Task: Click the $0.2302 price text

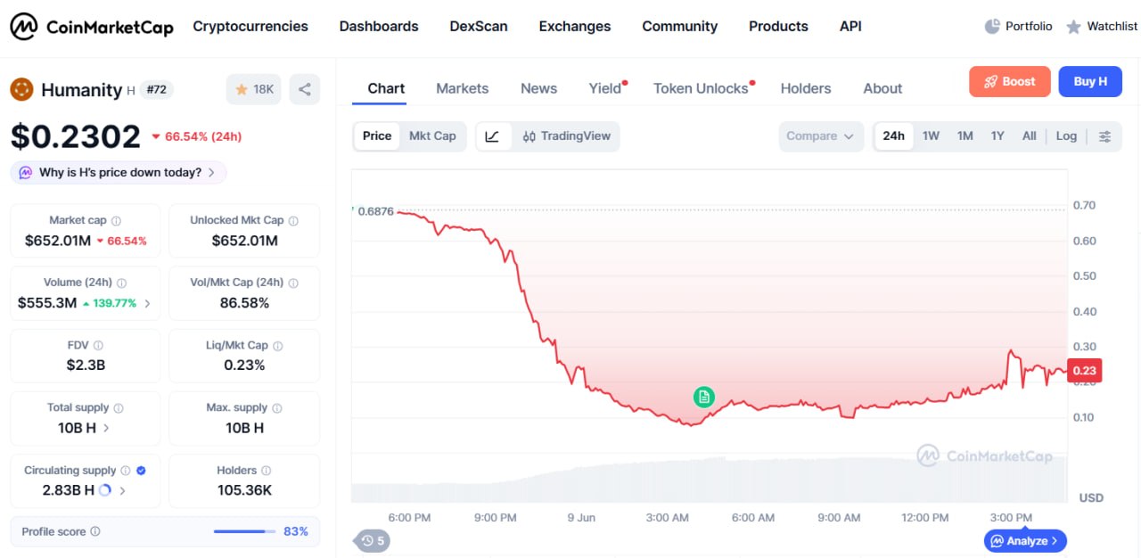Action: 76,136
